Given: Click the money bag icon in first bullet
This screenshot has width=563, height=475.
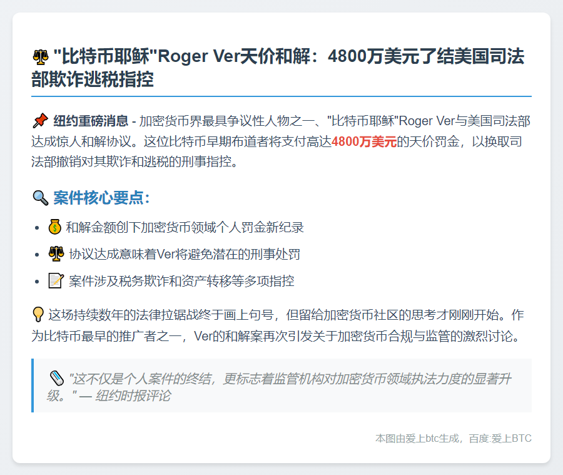Looking at the screenshot, I should [56, 225].
